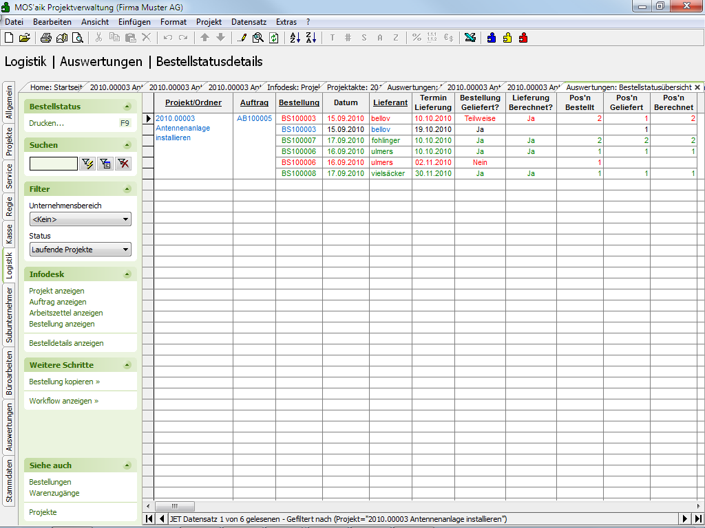The height and width of the screenshot is (528, 705).
Task: Click Bestelldetails anzeigen link
Action: point(66,343)
